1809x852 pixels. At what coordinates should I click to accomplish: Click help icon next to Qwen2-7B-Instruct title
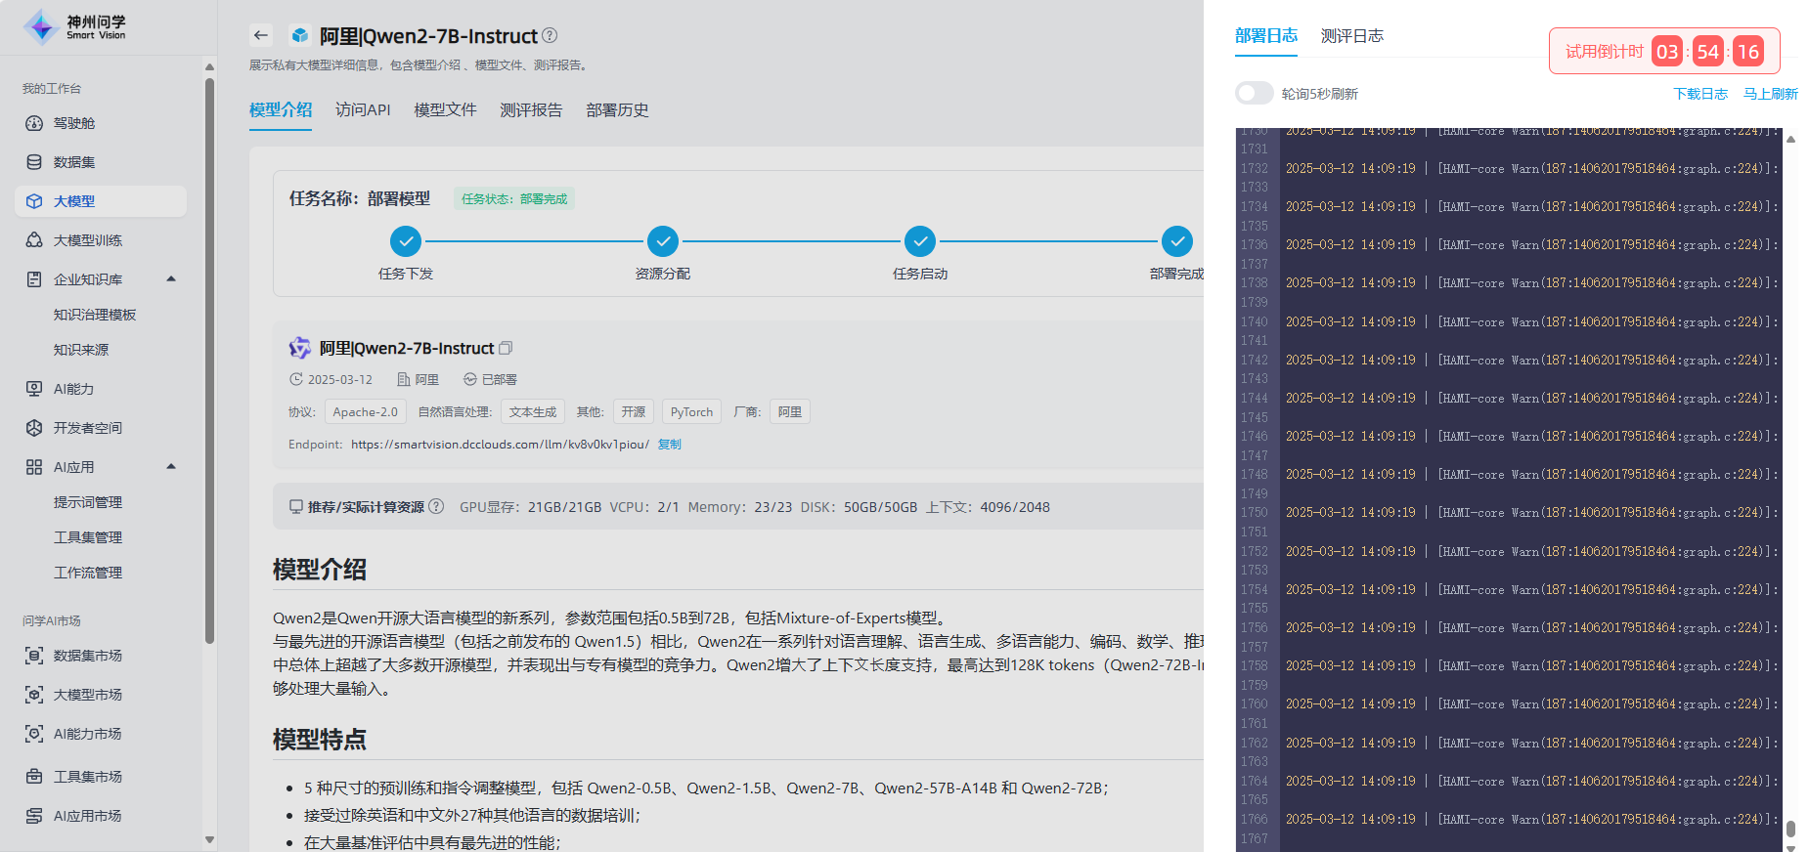(550, 35)
